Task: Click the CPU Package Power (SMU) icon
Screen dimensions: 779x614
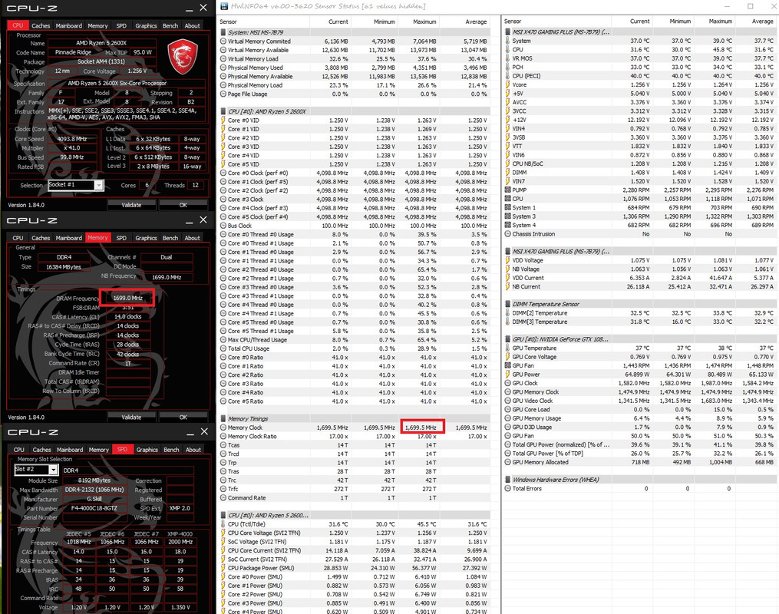Action: tap(223, 568)
